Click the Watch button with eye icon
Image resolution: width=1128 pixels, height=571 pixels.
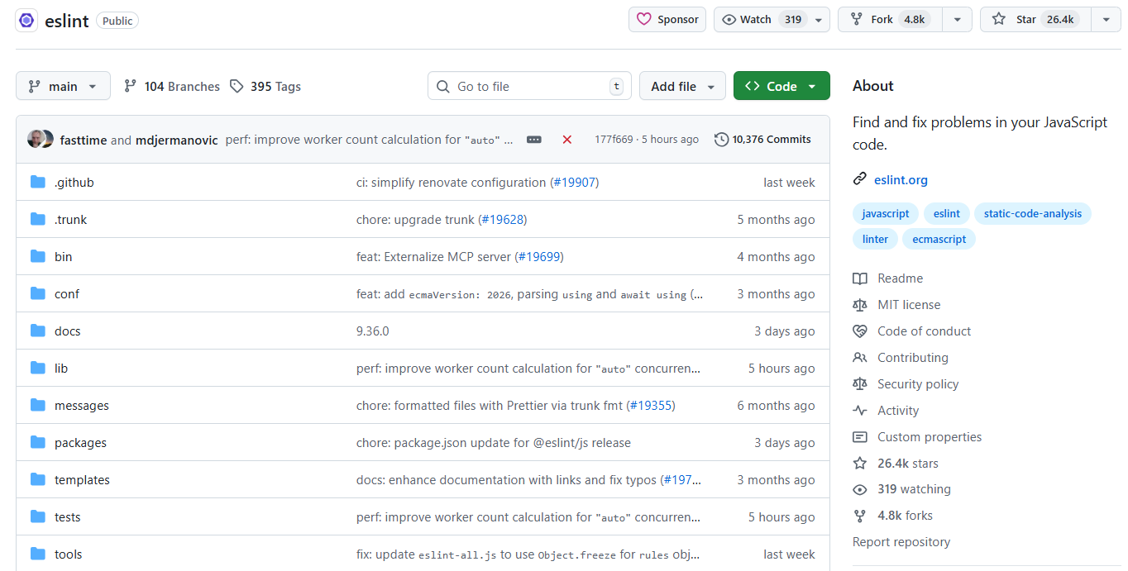(x=760, y=19)
